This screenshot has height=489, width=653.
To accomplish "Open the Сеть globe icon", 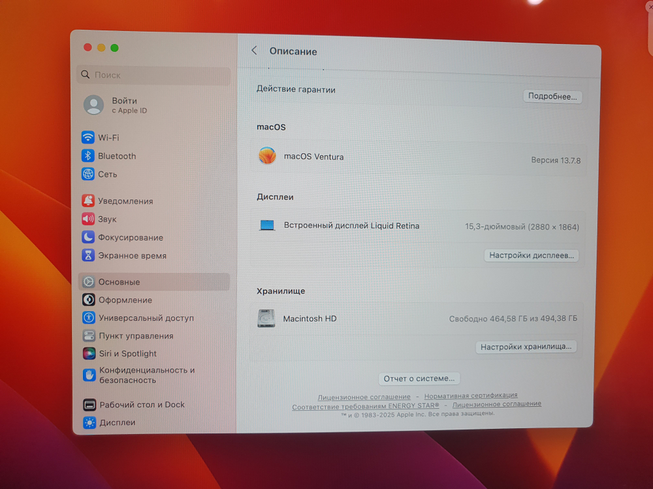I will click(x=88, y=174).
